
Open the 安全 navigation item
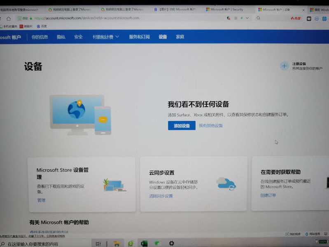(78, 37)
